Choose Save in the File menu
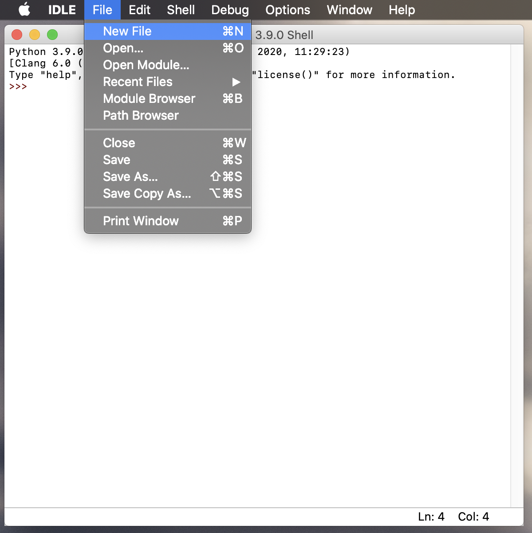 116,160
